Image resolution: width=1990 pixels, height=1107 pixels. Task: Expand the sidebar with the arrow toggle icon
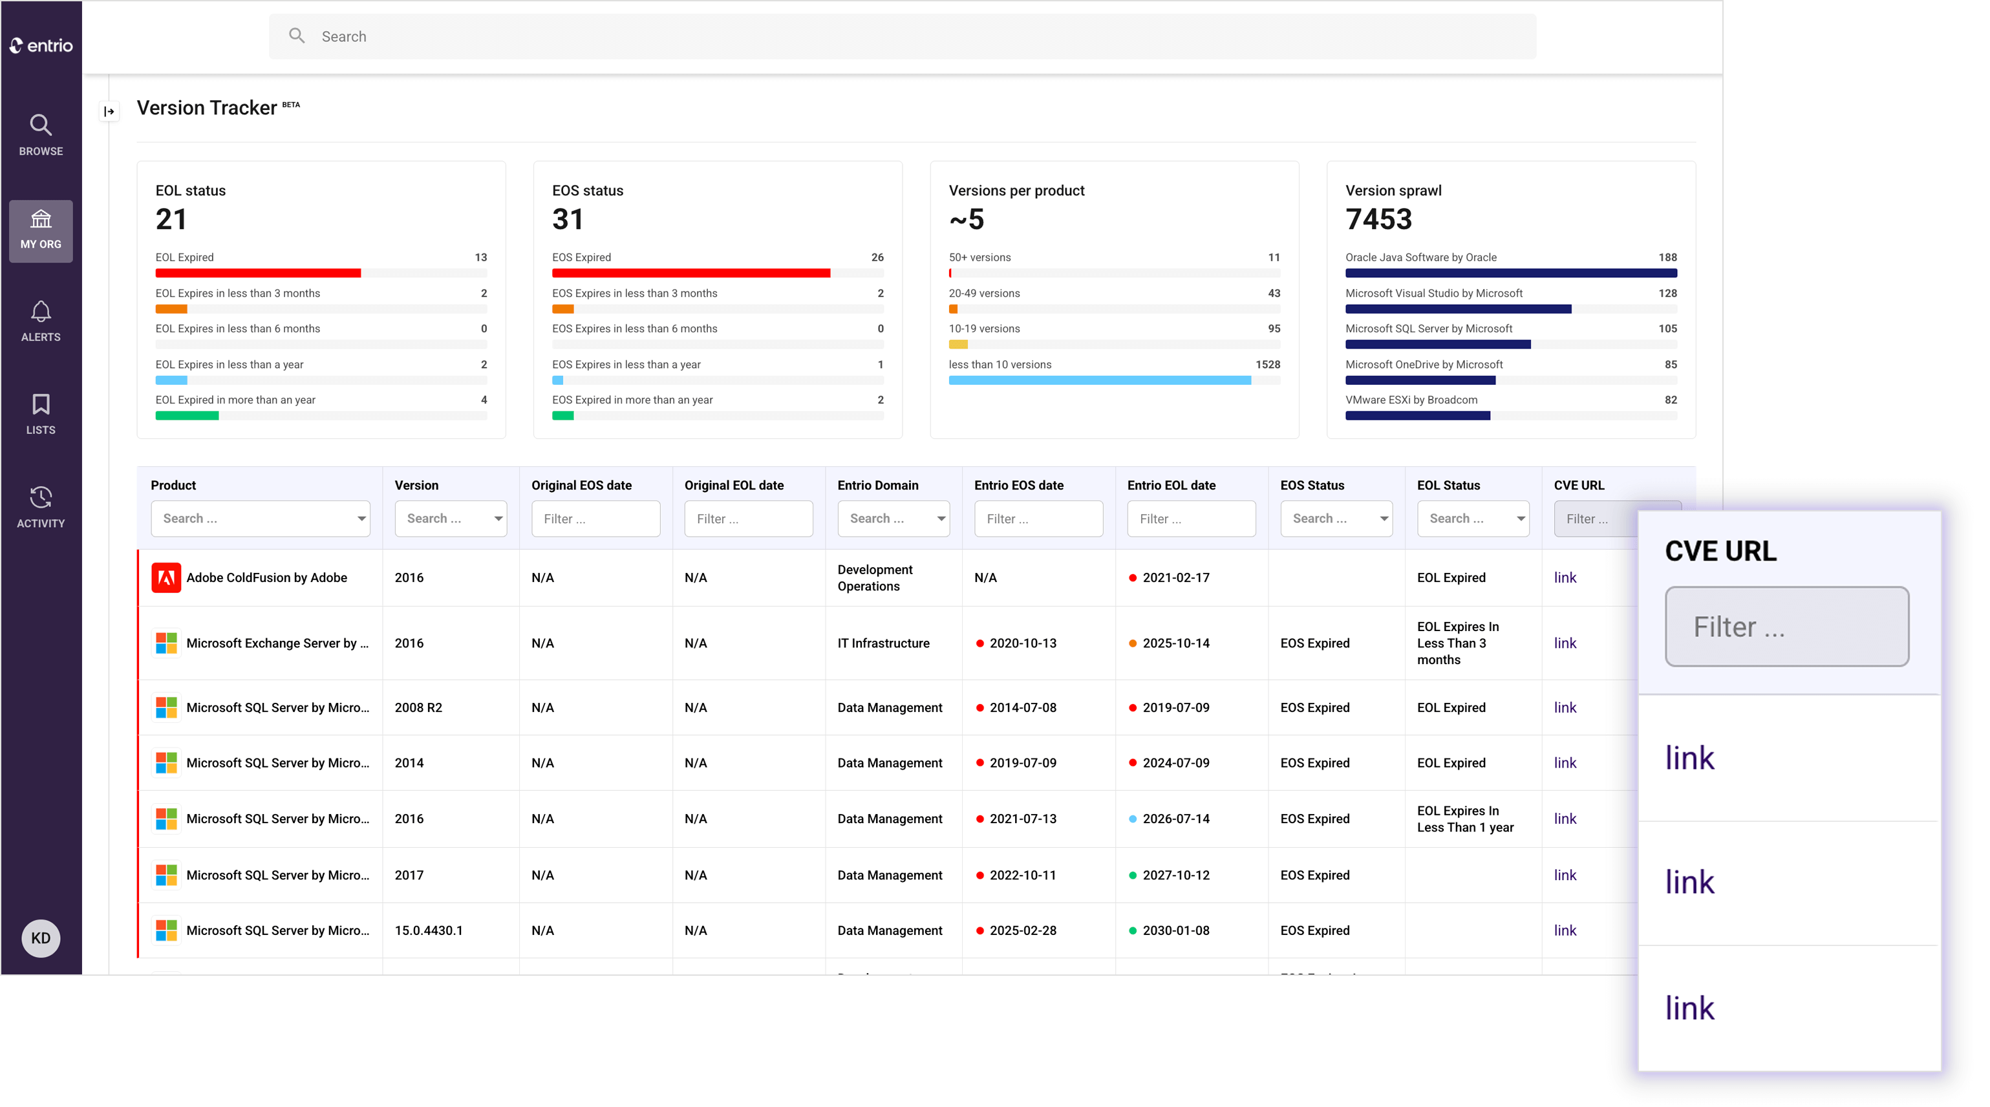tap(109, 111)
